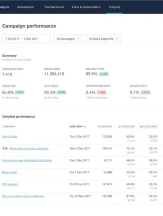Click the campaigns sent value 1,410
163x216 pixels.
7,74
